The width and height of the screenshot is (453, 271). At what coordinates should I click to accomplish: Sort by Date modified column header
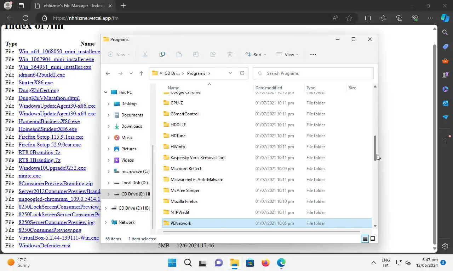coord(269,88)
